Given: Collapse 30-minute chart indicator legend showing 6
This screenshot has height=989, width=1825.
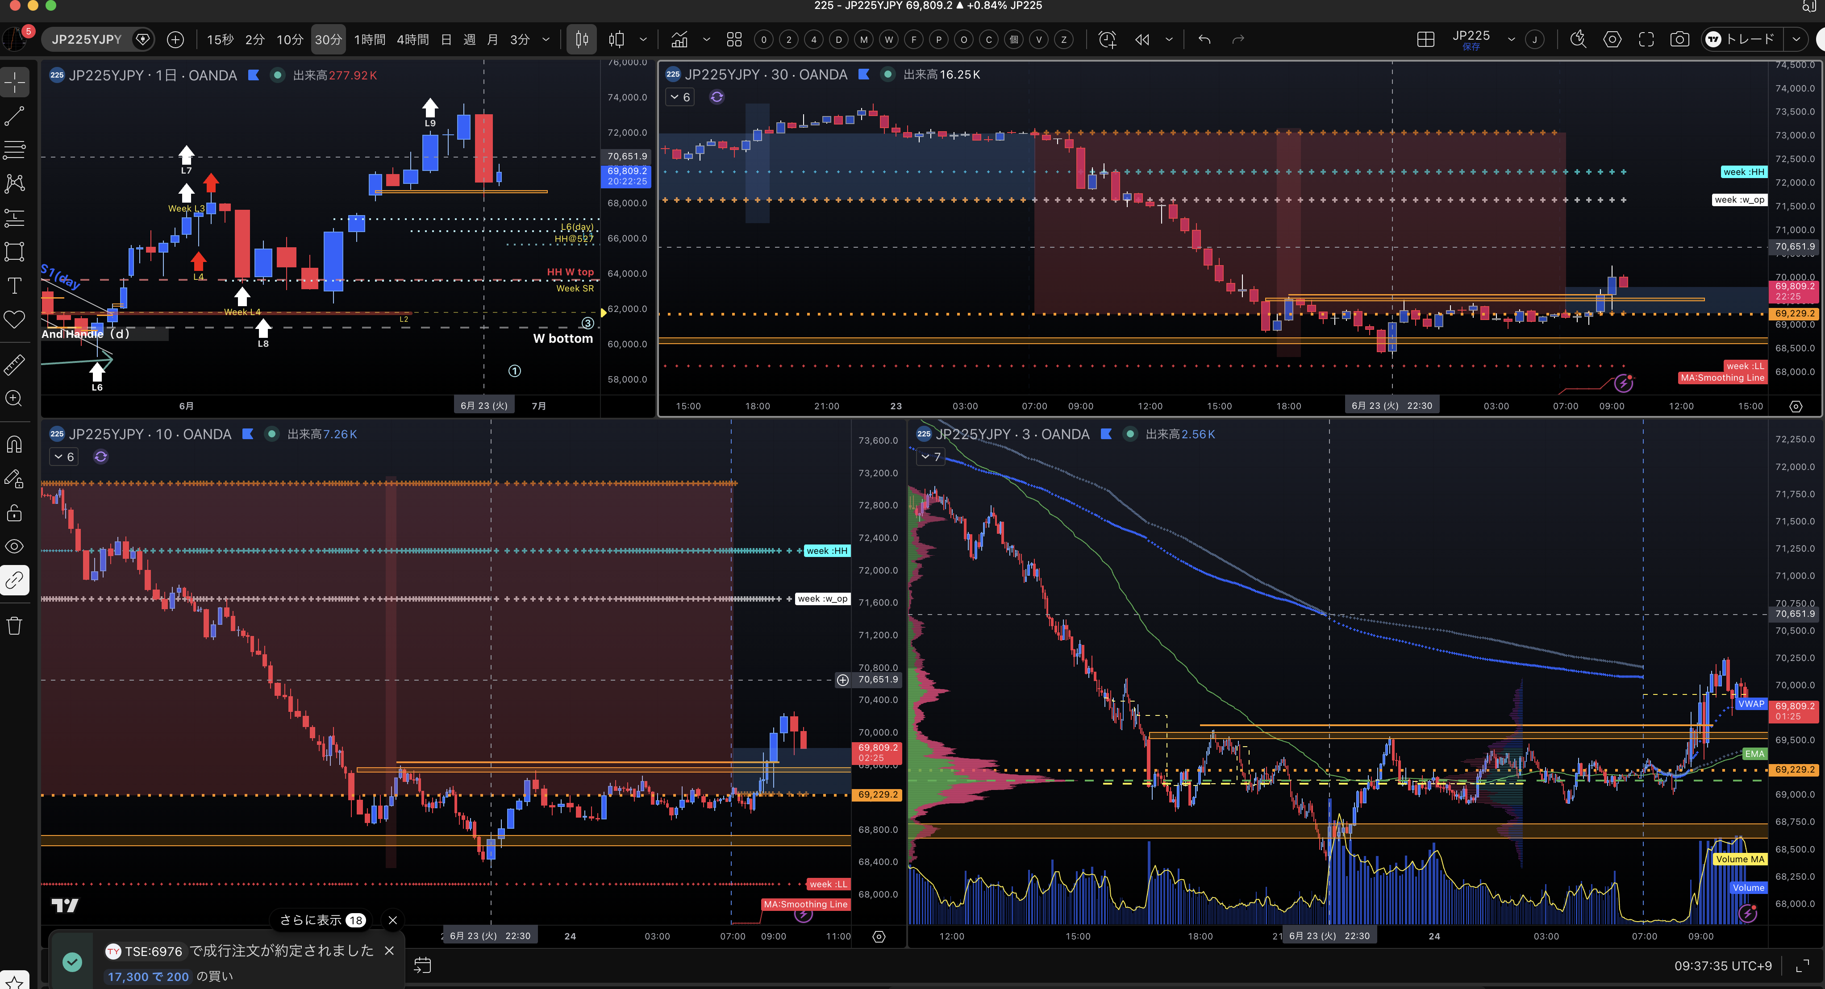Looking at the screenshot, I should pos(680,97).
